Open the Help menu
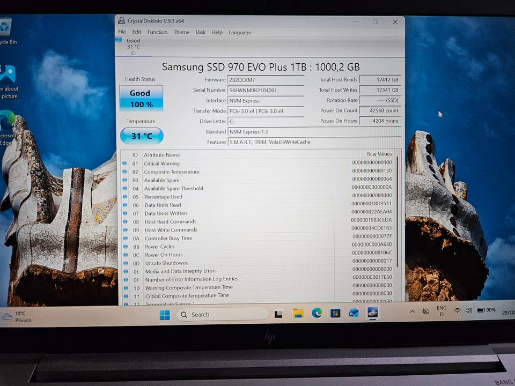Viewport: 515px width, 386px height. tap(217, 33)
